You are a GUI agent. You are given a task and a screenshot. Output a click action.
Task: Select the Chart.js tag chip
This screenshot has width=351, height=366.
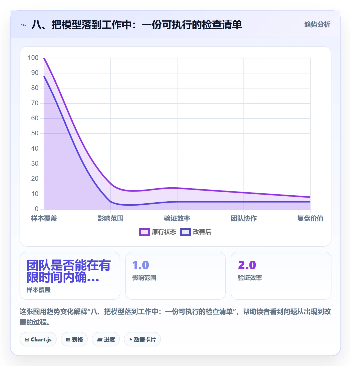[38, 339]
